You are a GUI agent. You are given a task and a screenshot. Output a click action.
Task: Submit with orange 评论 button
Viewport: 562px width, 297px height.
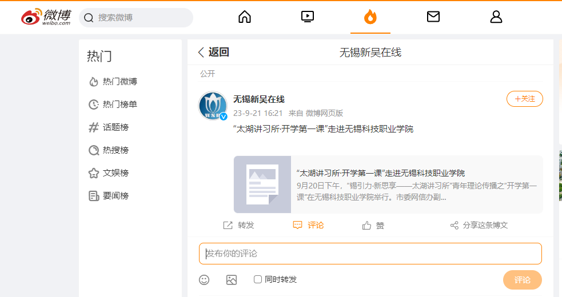click(523, 280)
